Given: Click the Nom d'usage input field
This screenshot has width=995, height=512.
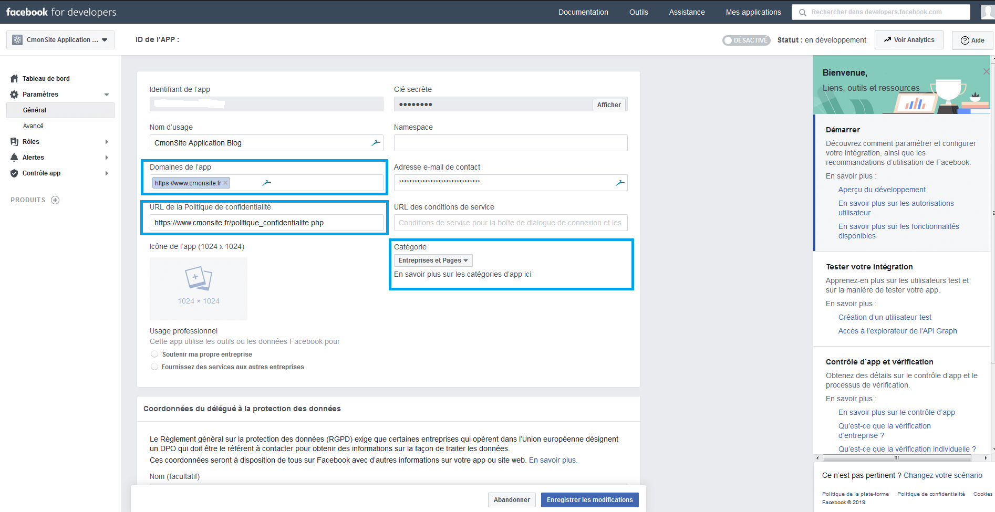Looking at the screenshot, I should click(x=266, y=143).
